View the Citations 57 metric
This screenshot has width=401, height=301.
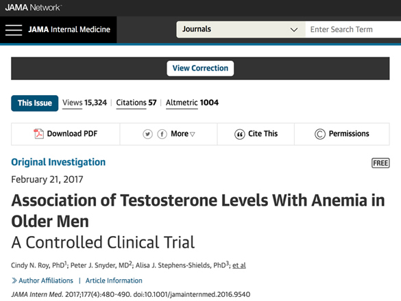[136, 103]
